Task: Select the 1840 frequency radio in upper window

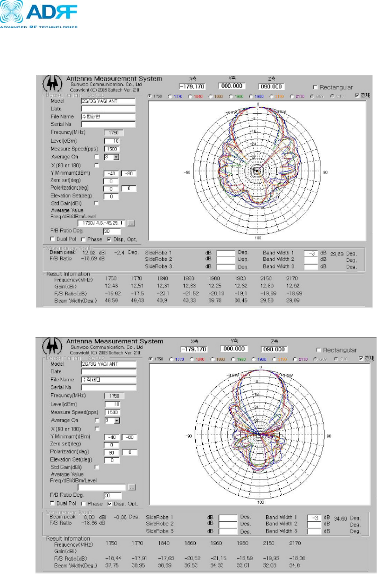Action: pos(191,96)
